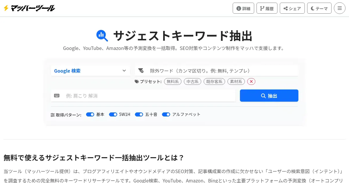349x183 pixels.
Task: Click the filter icon beside exclude words
Action: point(141,71)
